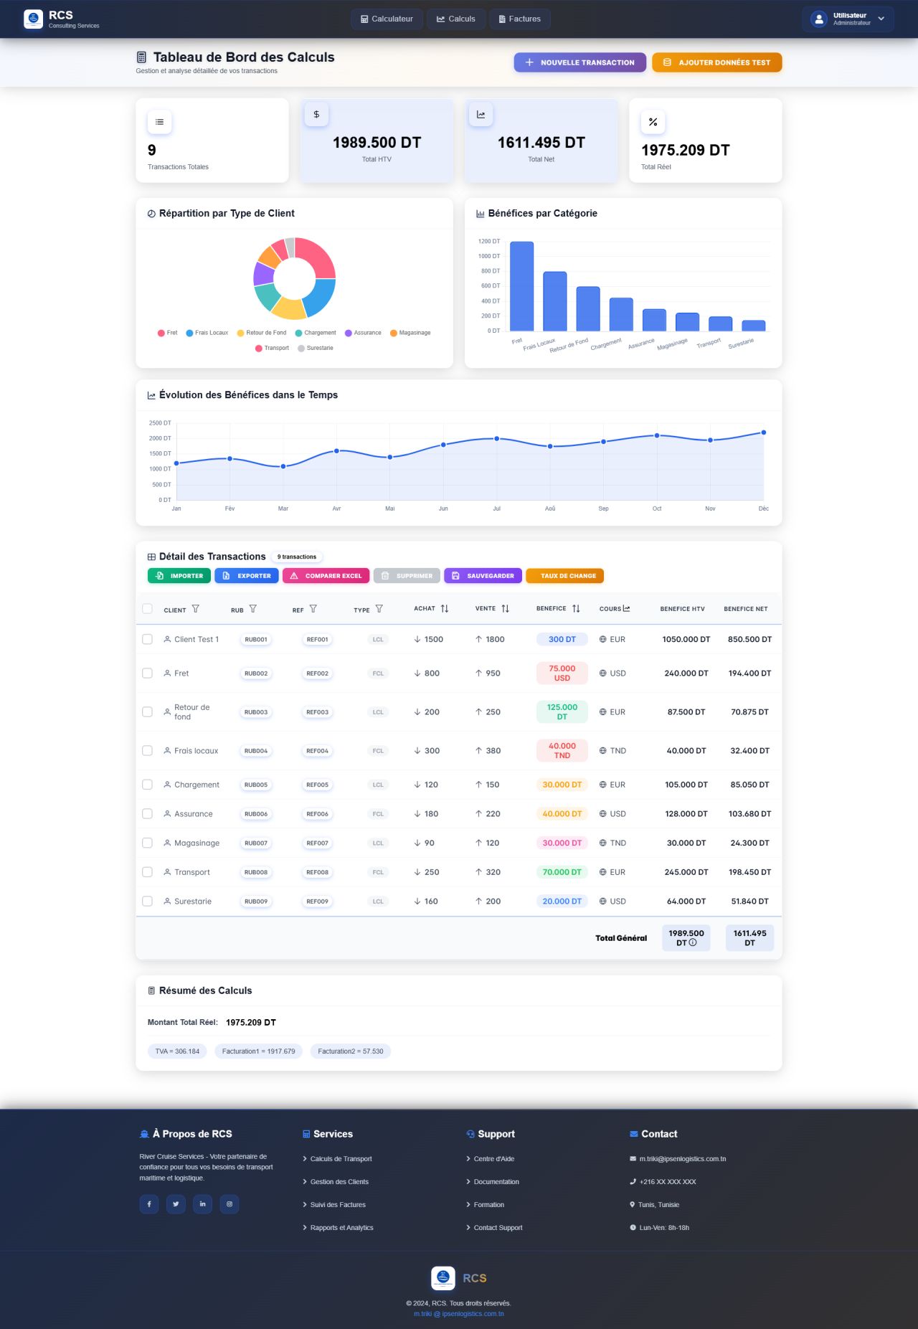Click the RCS logo in header
Screen dimensions: 918x1329
[33, 19]
